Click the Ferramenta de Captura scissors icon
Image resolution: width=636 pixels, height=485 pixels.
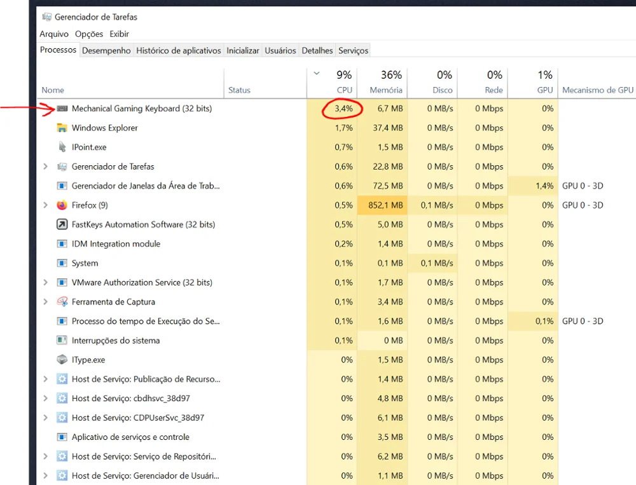tap(62, 302)
